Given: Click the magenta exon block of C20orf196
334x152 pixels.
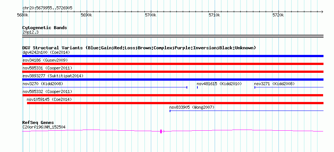Looking at the screenshot, I should click(161, 131).
